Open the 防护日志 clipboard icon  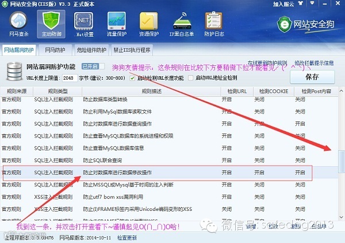pos(214,24)
